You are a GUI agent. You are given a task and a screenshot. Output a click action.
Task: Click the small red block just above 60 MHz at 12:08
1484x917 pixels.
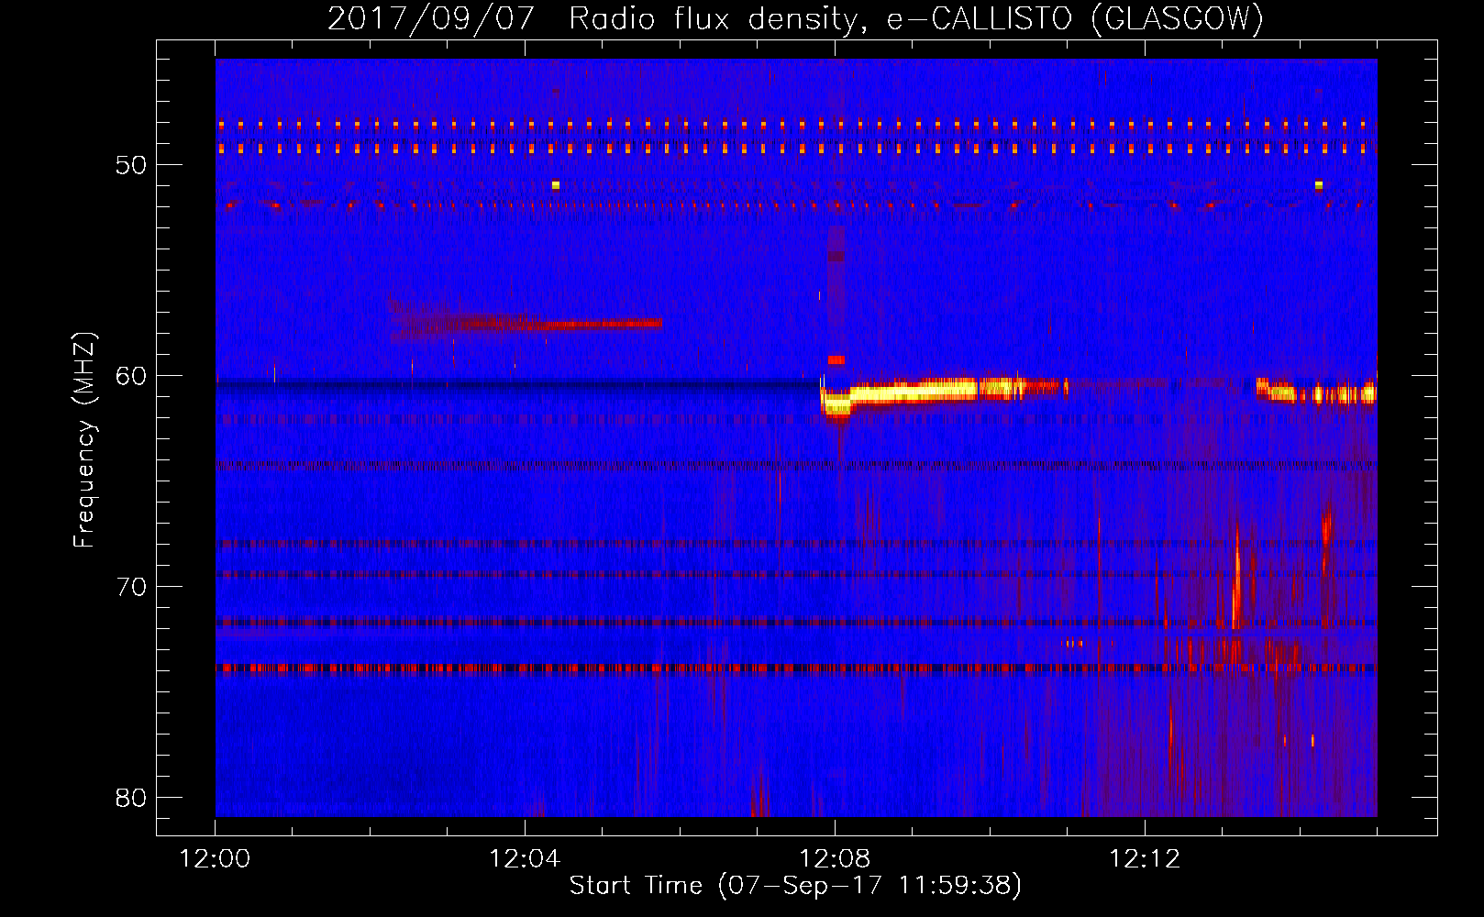click(x=836, y=360)
